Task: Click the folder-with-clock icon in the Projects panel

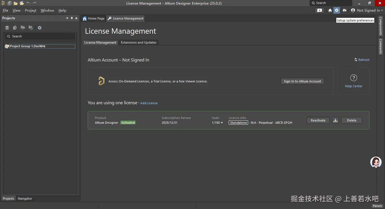Action: [x=31, y=28]
